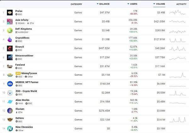Click the $5.49B balance value

pos(106,21)
